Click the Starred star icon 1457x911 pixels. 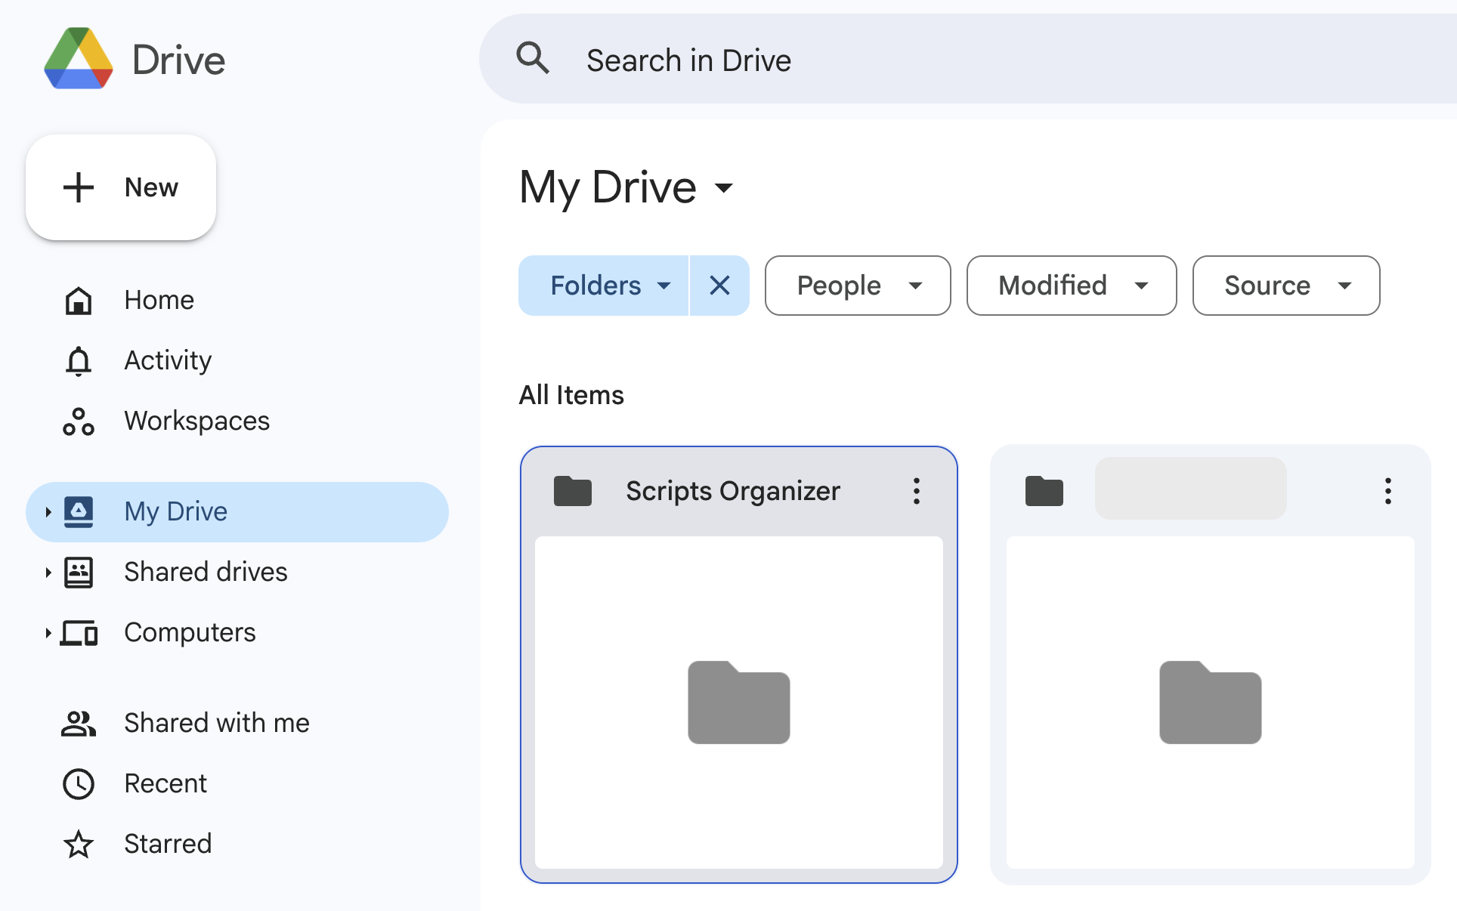click(79, 845)
